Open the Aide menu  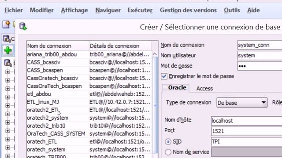pos(253,10)
